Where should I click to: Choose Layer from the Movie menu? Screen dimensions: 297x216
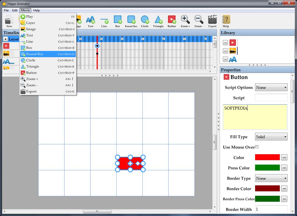coord(48,23)
